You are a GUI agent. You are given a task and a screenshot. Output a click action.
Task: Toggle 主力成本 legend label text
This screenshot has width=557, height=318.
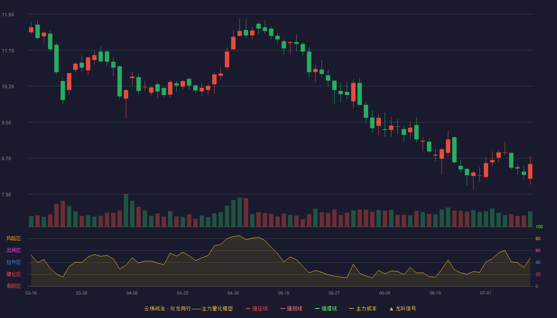click(366, 308)
